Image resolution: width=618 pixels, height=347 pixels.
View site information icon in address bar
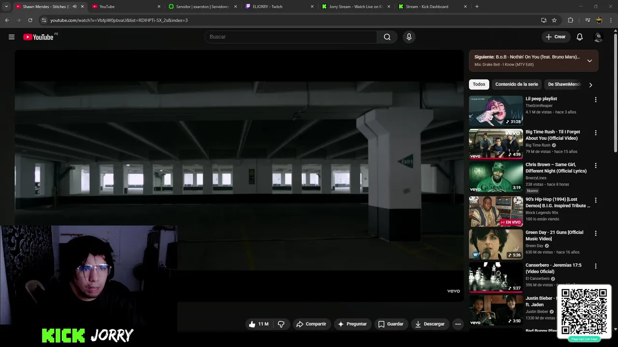[x=44, y=20]
